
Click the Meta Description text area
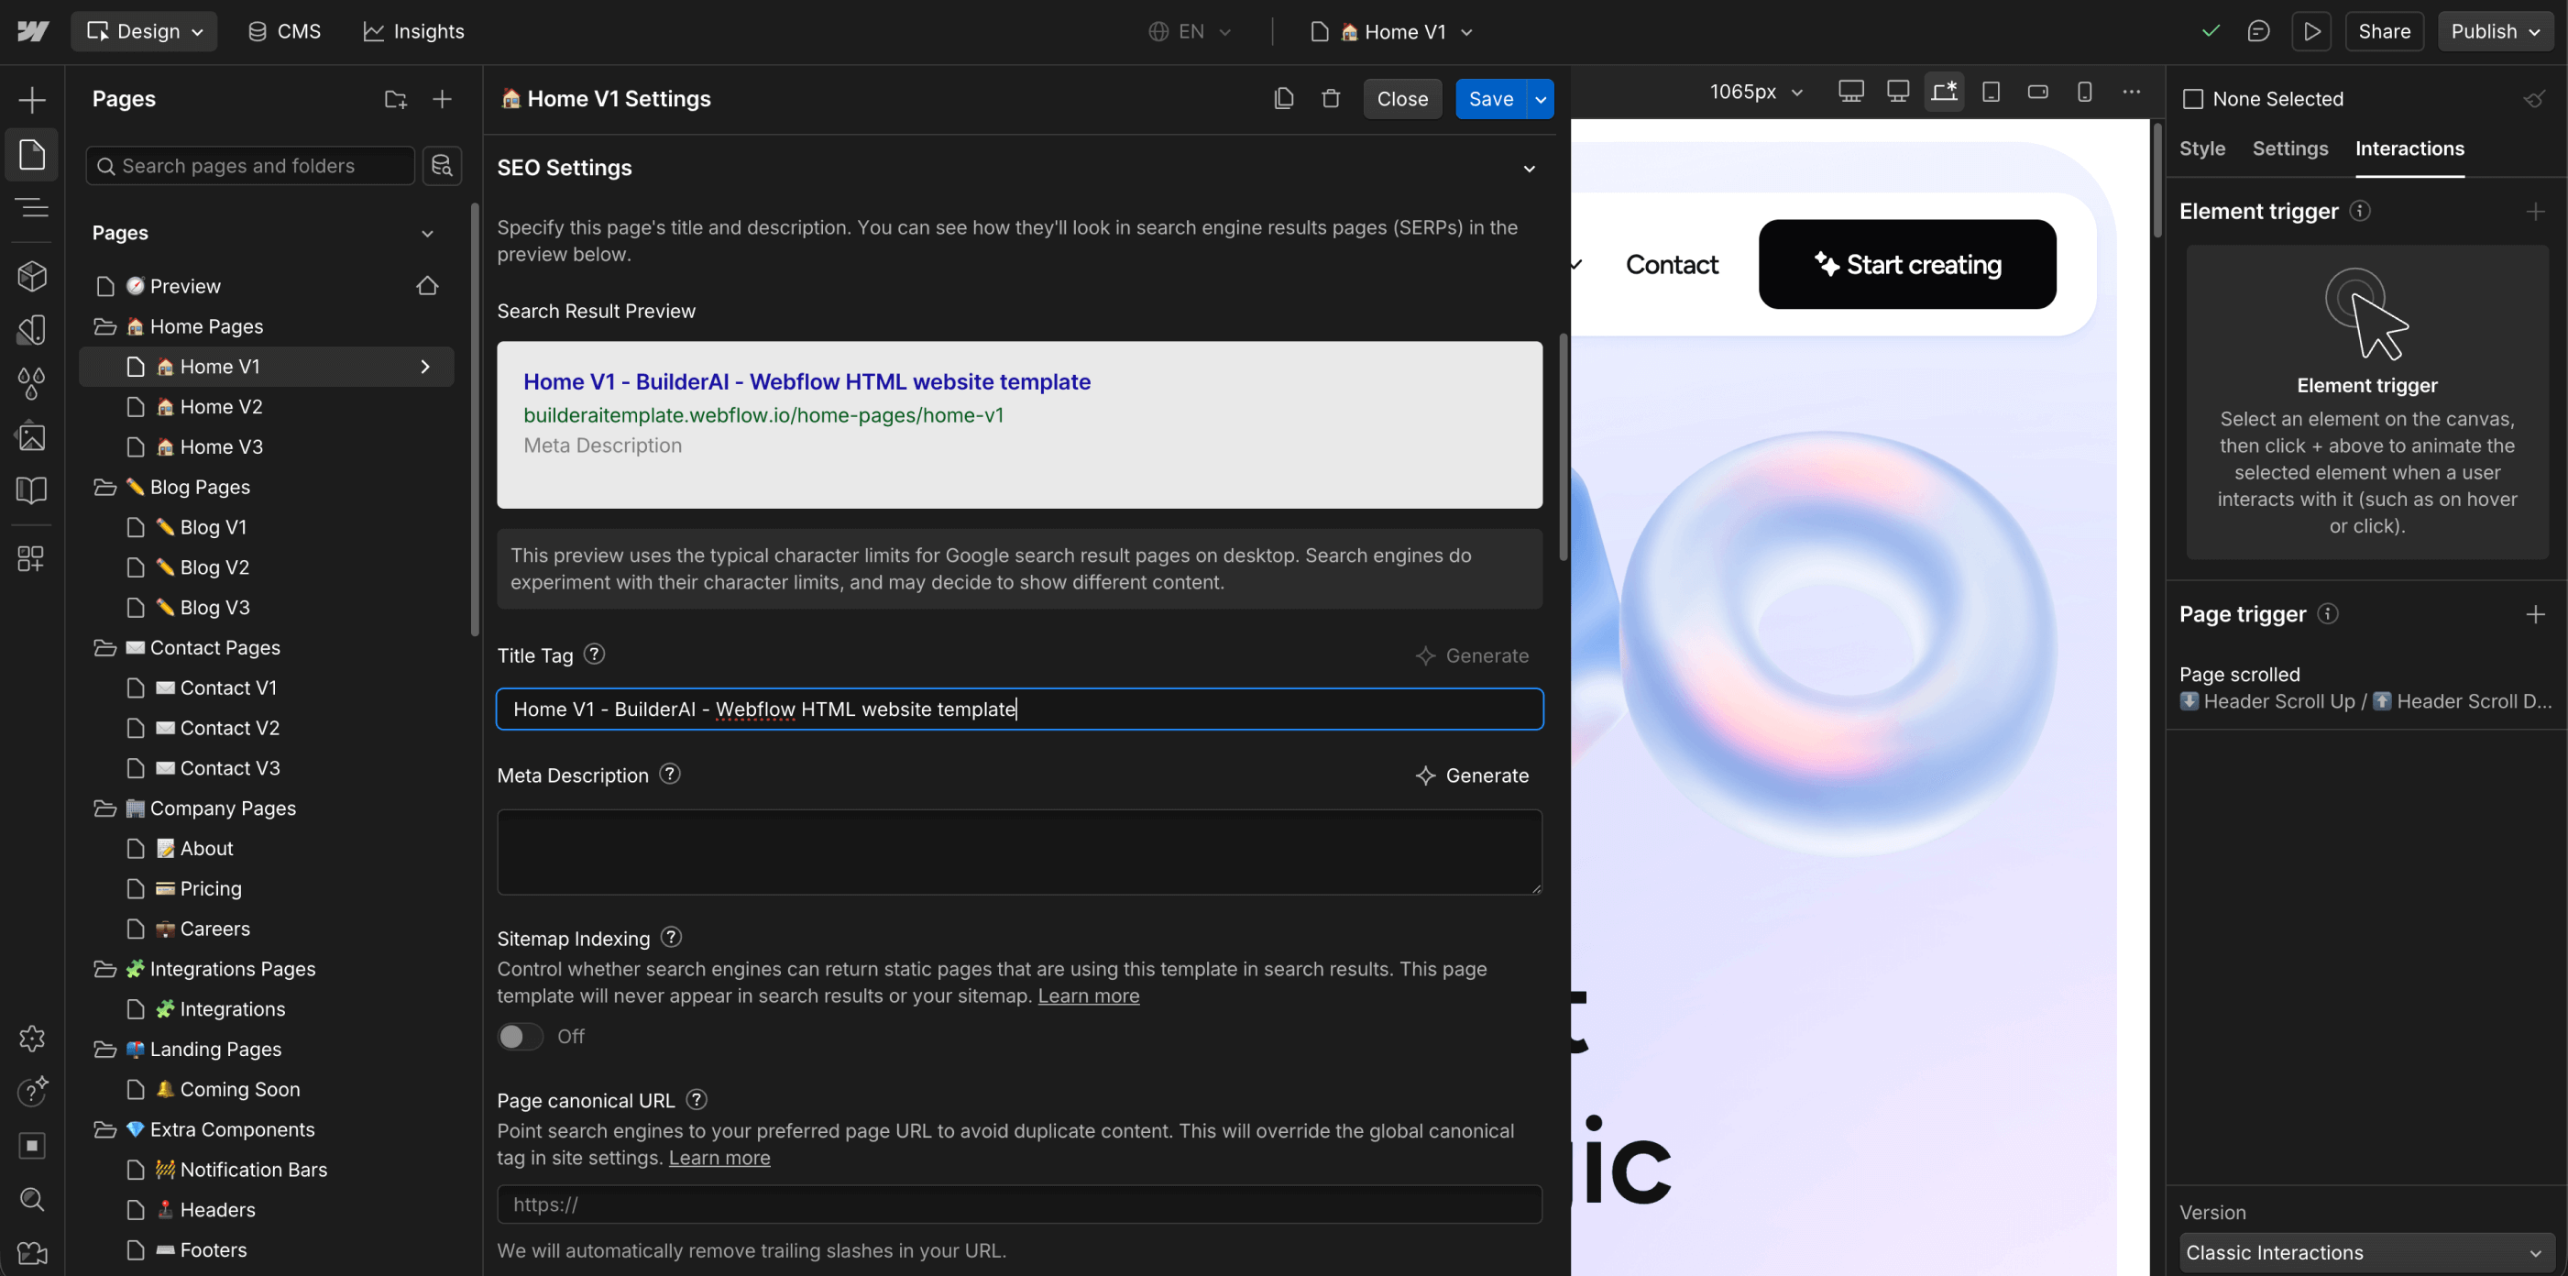coord(1020,852)
